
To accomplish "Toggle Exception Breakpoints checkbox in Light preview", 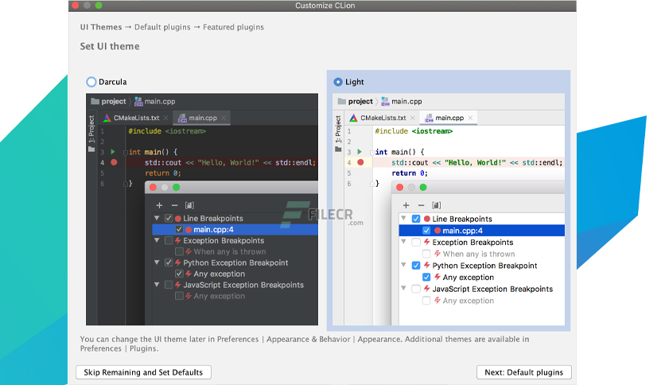I will (x=416, y=242).
